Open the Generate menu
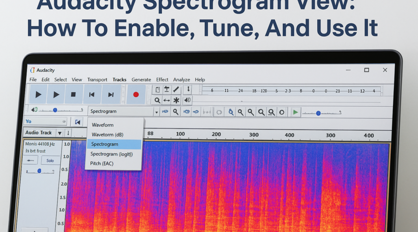Screen dimensions: 418x232 tap(141, 80)
